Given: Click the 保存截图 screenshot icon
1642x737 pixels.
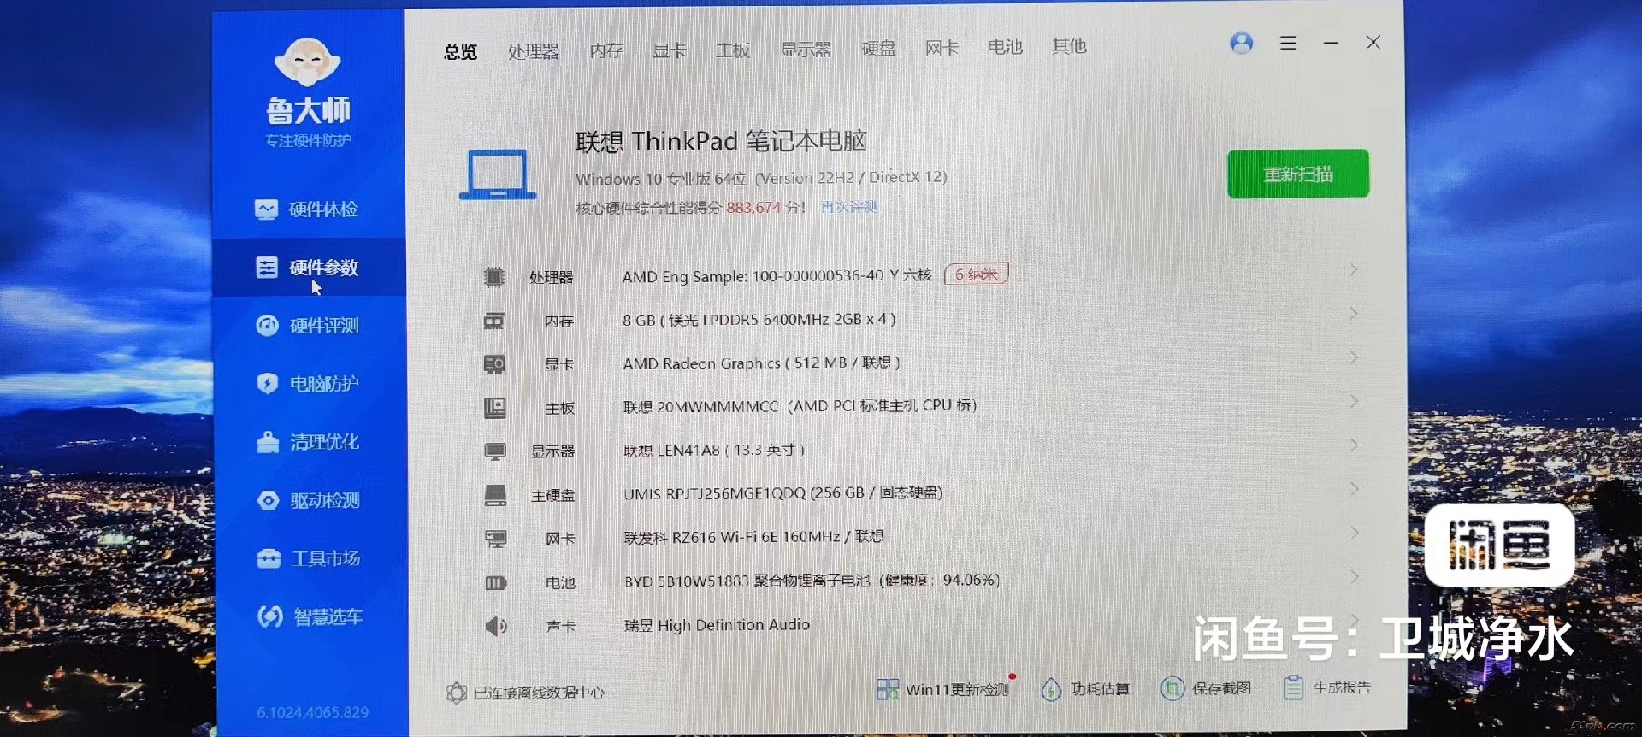Looking at the screenshot, I should (1172, 688).
